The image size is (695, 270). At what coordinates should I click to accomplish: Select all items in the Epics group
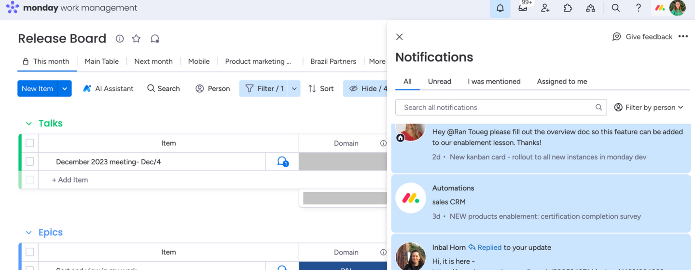(30, 252)
